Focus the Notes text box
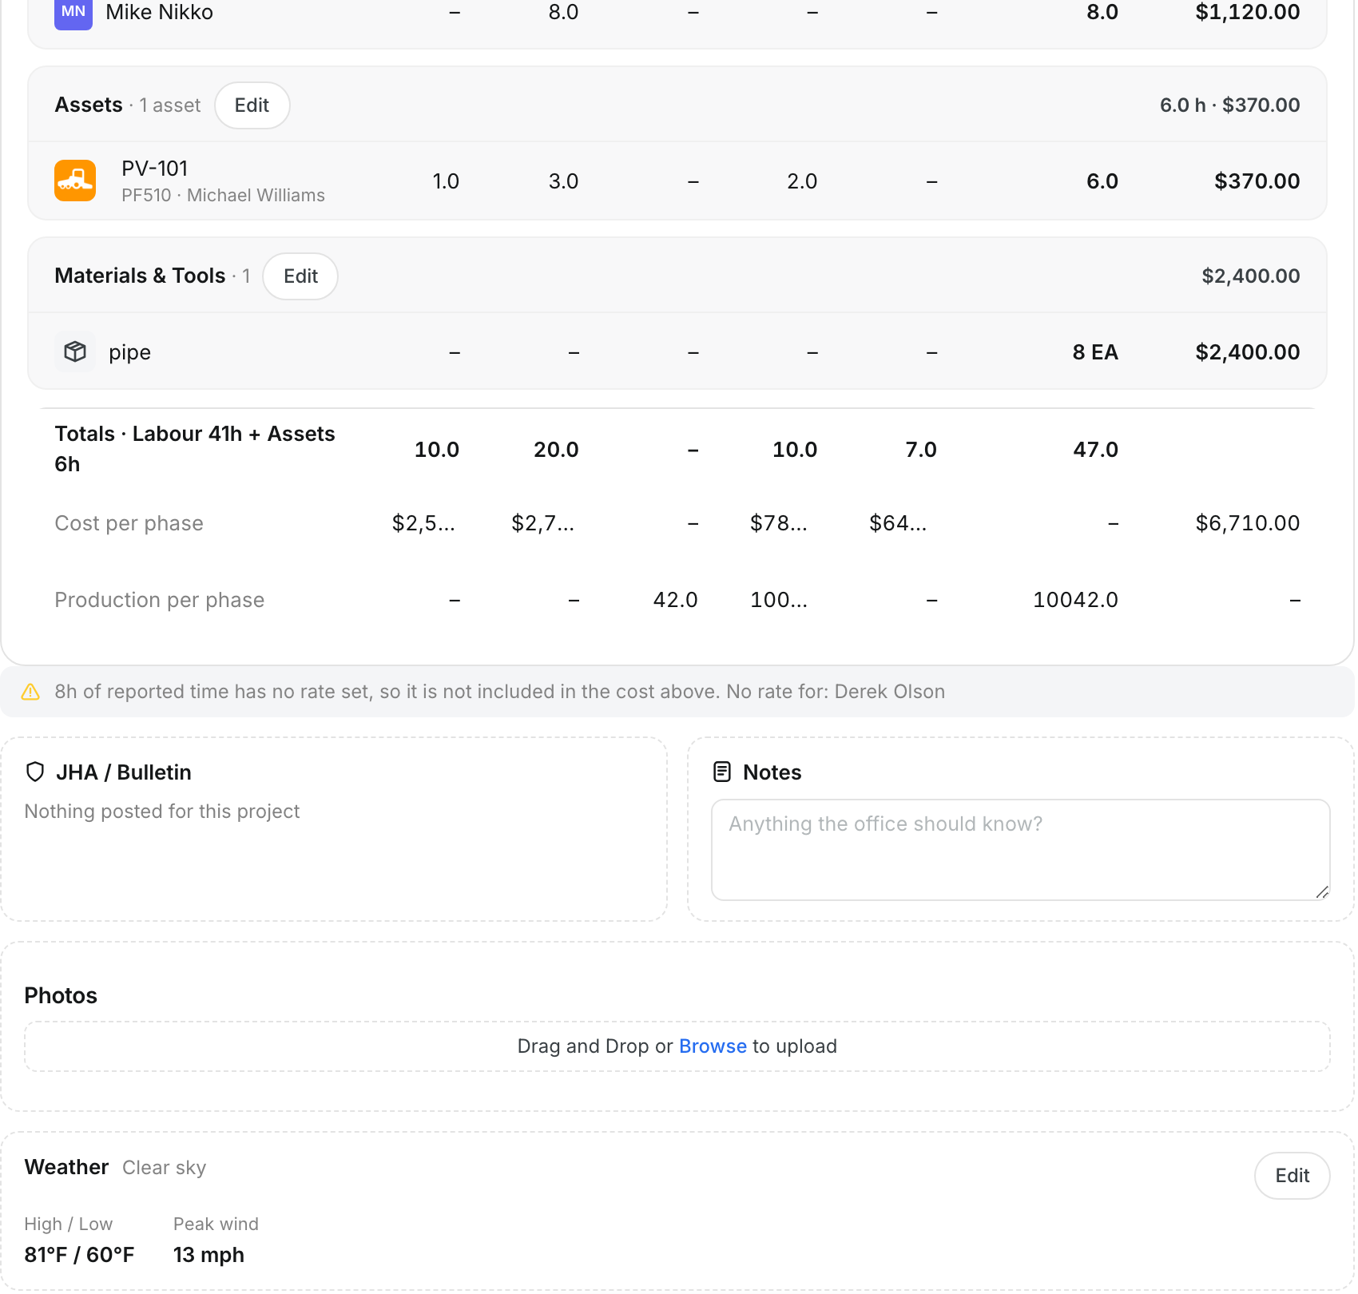The width and height of the screenshot is (1358, 1294). 1020,850
